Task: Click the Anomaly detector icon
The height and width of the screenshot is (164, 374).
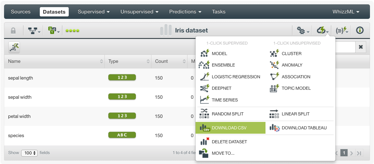Action: [274, 65]
